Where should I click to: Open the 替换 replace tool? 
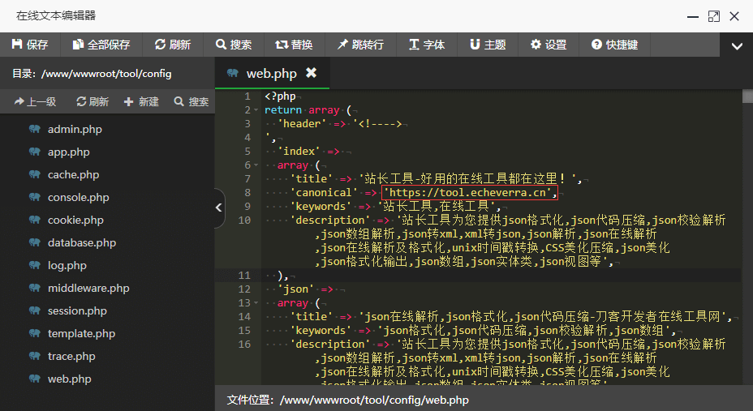click(x=295, y=45)
